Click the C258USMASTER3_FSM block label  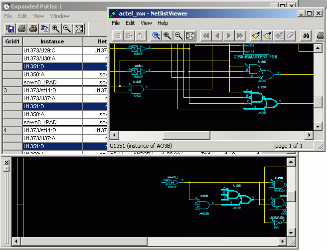tap(255, 57)
